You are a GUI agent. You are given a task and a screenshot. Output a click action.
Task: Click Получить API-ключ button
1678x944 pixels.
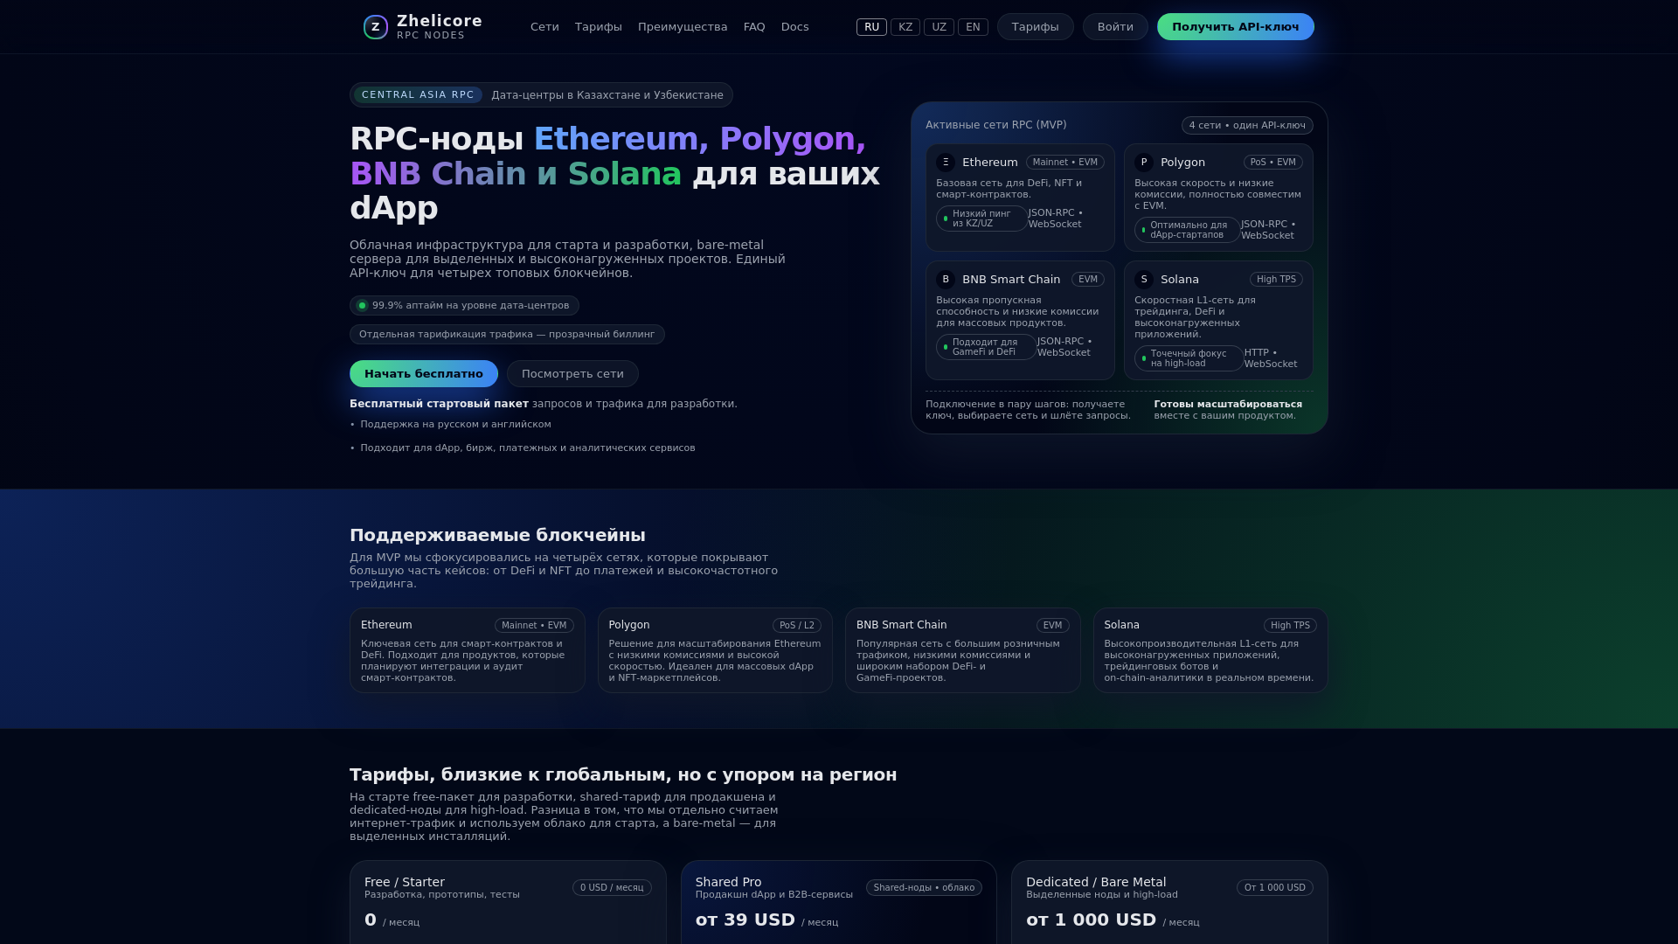[x=1236, y=27]
